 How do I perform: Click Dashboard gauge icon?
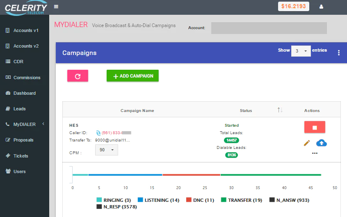(x=8, y=93)
